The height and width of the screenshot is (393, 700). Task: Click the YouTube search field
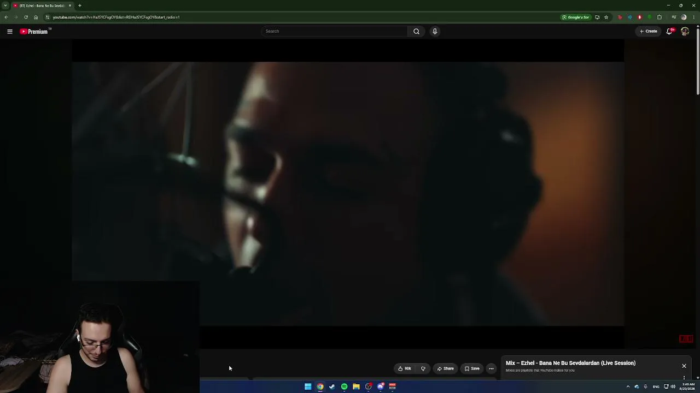(x=334, y=31)
